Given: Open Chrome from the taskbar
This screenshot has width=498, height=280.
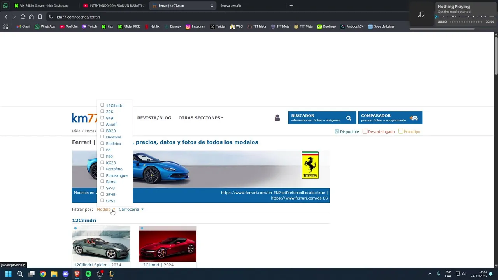Looking at the screenshot, I should point(43,274).
